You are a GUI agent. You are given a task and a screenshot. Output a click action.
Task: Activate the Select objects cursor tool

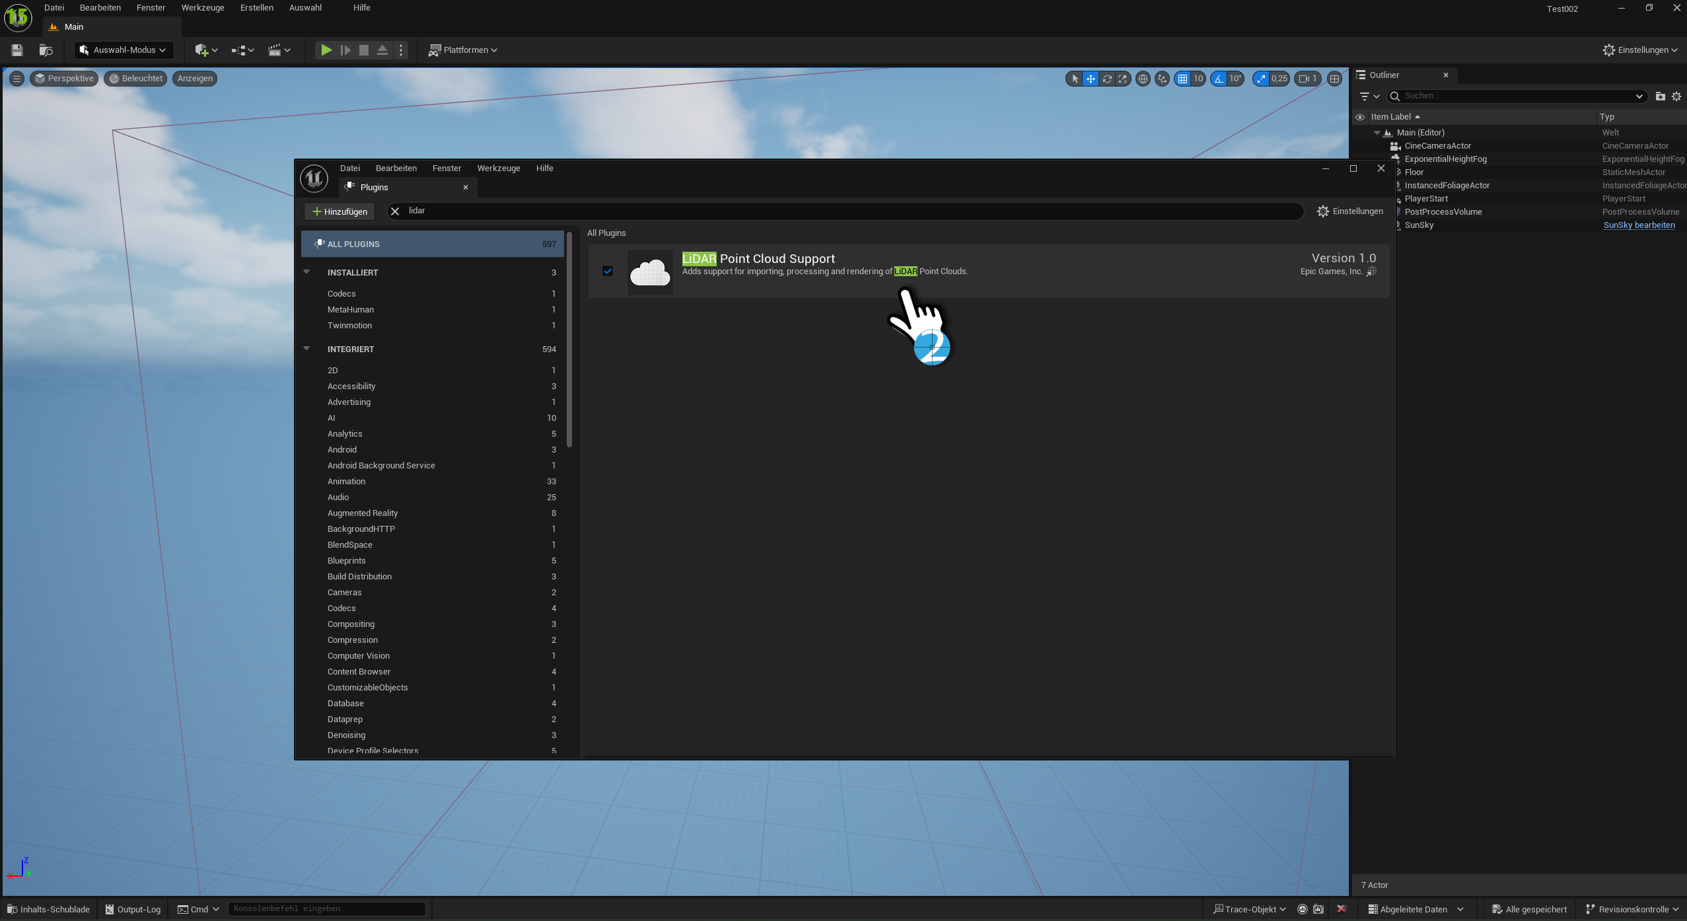coord(1075,79)
